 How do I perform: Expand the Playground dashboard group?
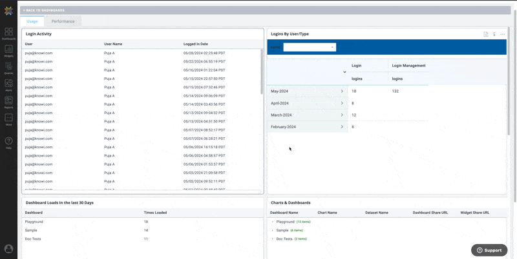click(x=273, y=222)
